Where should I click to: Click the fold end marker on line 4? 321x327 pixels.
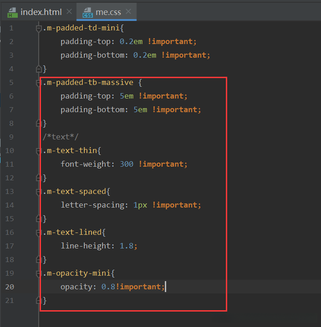pos(39,69)
